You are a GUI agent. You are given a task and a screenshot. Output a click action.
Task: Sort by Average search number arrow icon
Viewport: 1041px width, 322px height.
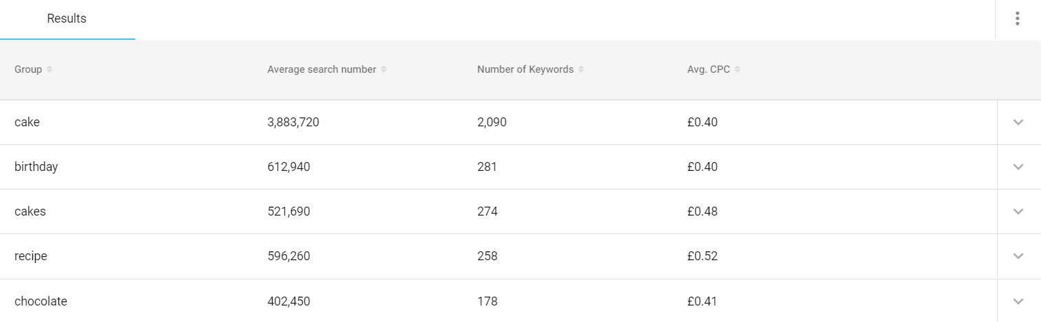(x=384, y=69)
